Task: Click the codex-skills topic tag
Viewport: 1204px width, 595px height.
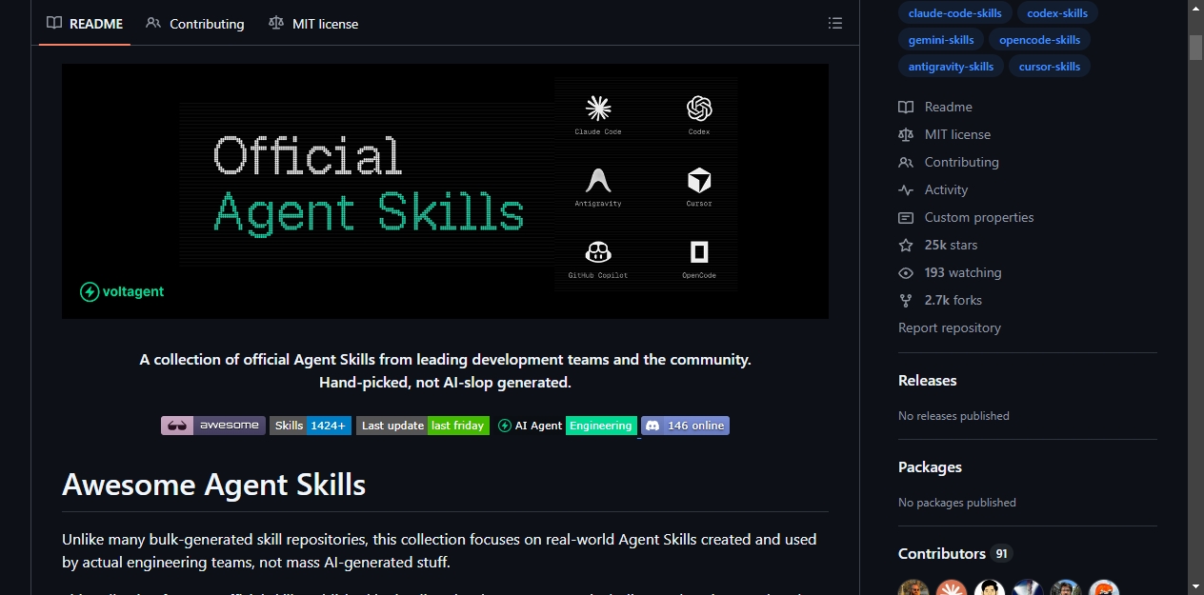Action: coord(1057,13)
